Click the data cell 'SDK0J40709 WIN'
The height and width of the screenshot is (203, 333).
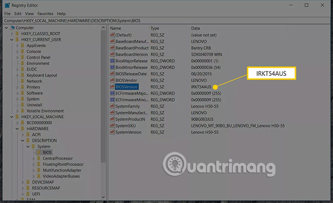coord(206,54)
